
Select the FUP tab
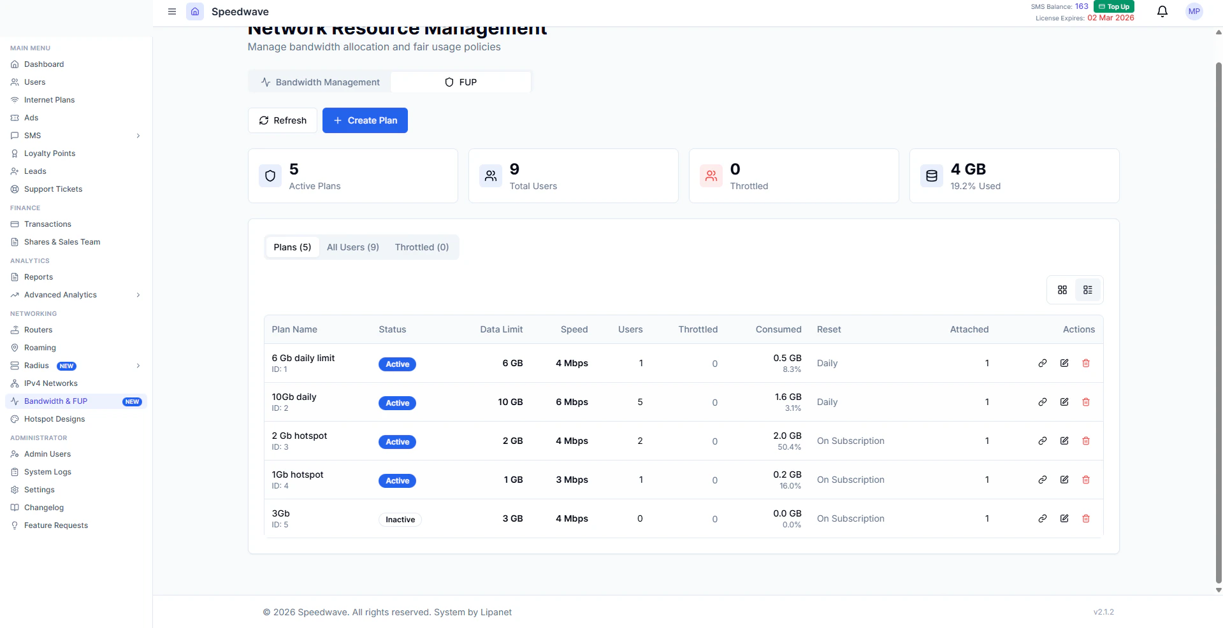461,82
